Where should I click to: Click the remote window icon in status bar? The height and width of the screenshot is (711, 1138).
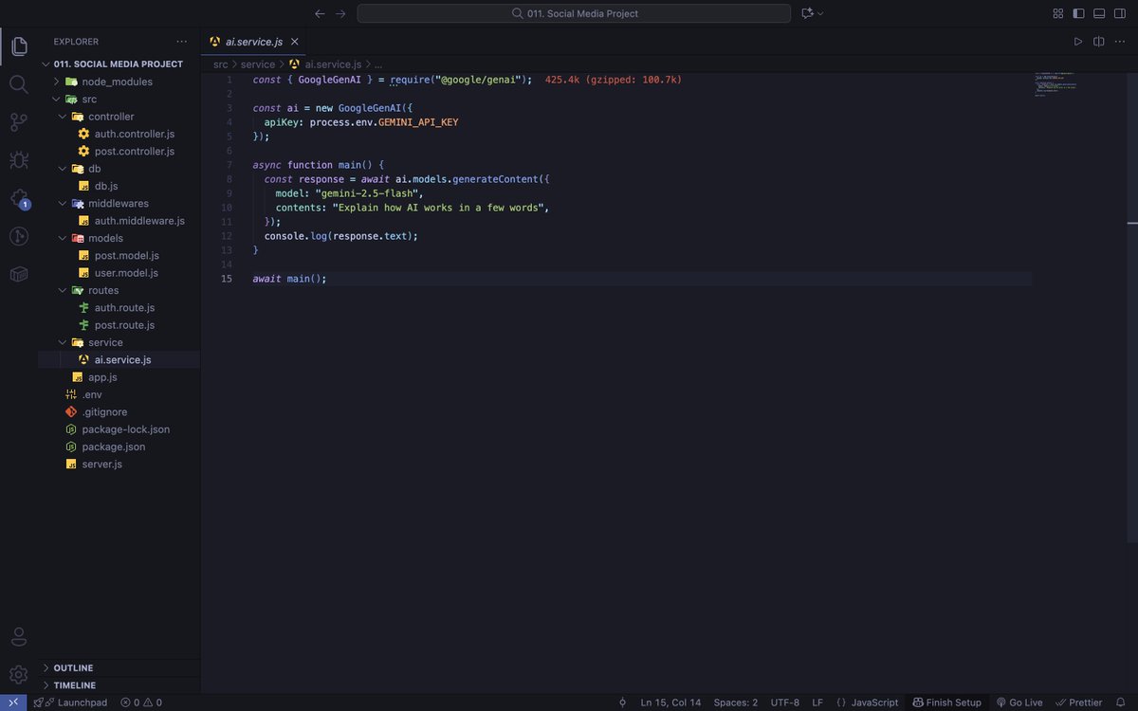coord(13,702)
